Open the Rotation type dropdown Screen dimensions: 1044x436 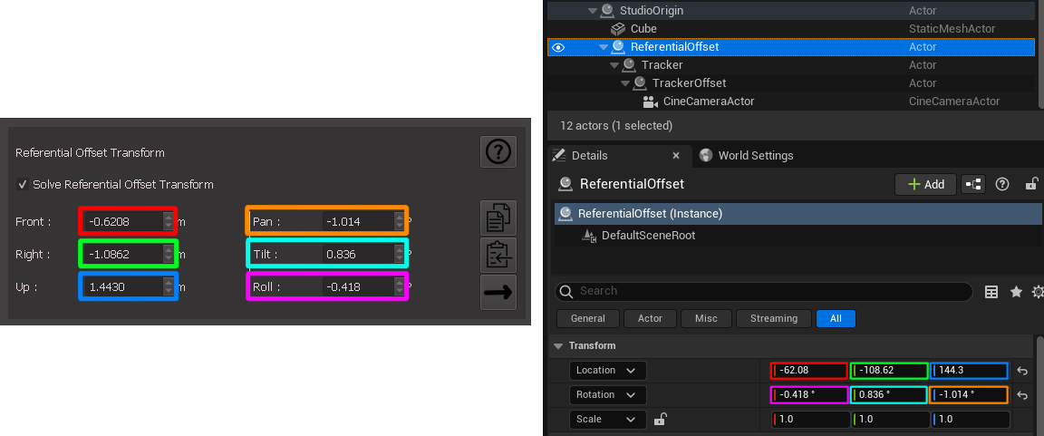pos(608,395)
